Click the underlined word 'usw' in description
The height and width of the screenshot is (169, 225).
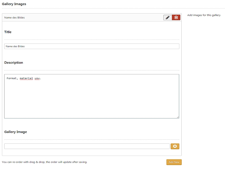click(x=37, y=78)
